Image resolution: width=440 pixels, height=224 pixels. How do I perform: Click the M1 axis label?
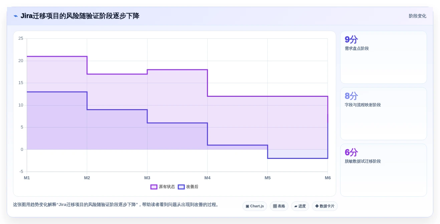27,178
